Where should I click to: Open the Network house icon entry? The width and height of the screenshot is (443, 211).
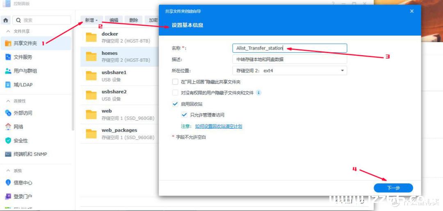8,127
